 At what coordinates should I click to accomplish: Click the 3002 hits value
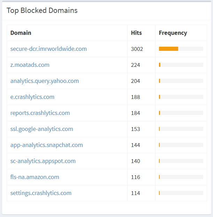click(137, 49)
